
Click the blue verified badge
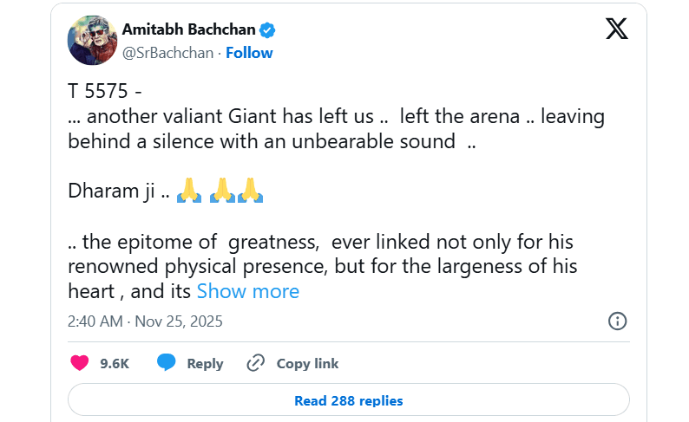point(267,30)
